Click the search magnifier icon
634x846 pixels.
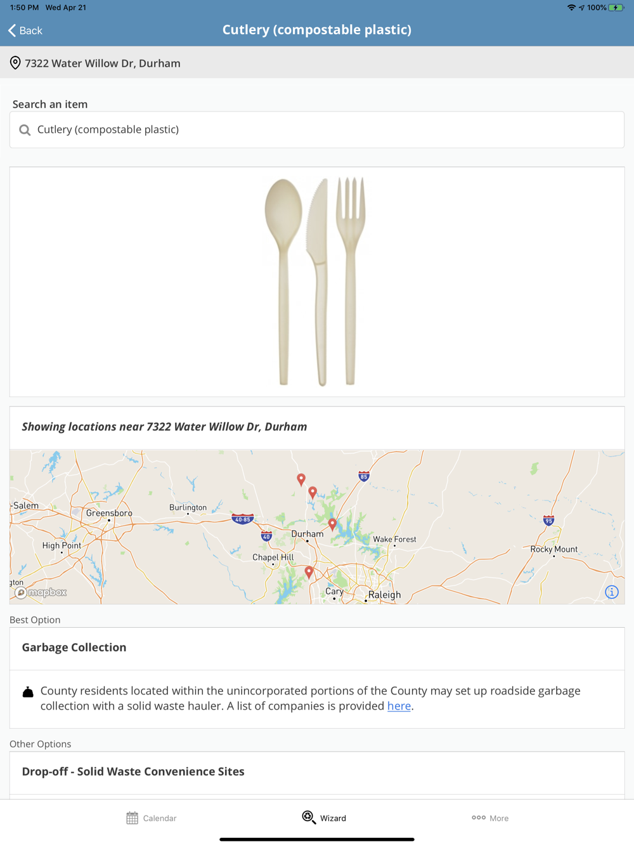[25, 130]
